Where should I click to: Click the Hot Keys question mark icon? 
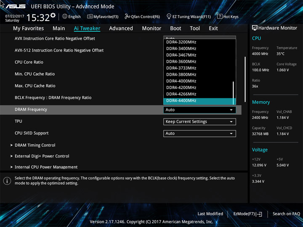point(220,16)
